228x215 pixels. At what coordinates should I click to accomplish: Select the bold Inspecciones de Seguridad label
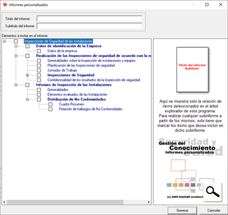[71, 75]
